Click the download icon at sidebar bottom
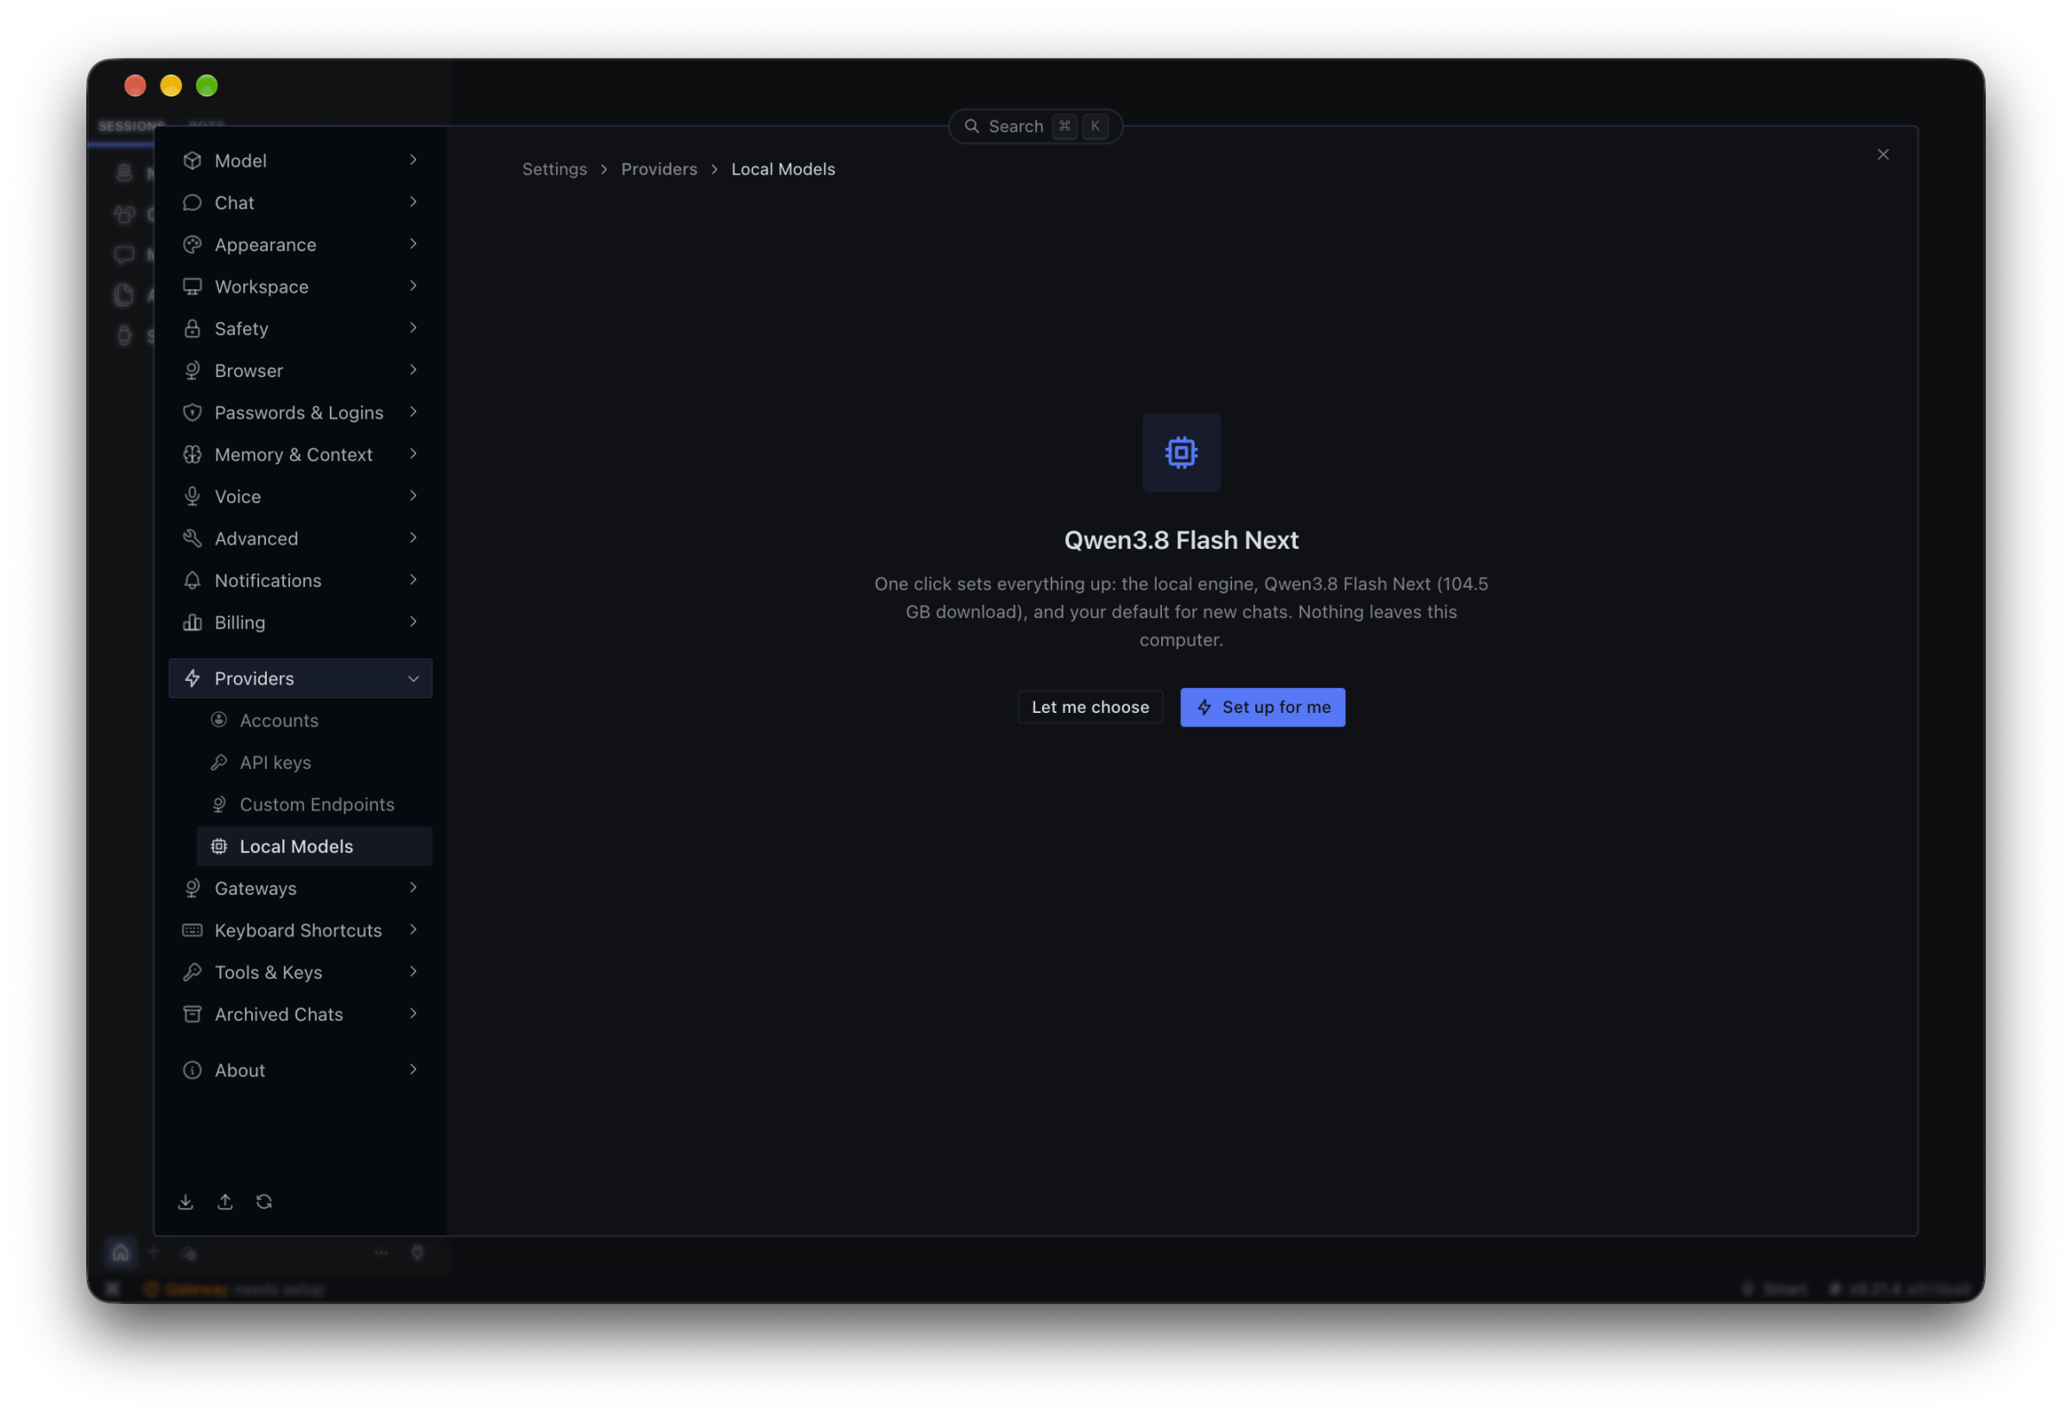 [186, 1201]
